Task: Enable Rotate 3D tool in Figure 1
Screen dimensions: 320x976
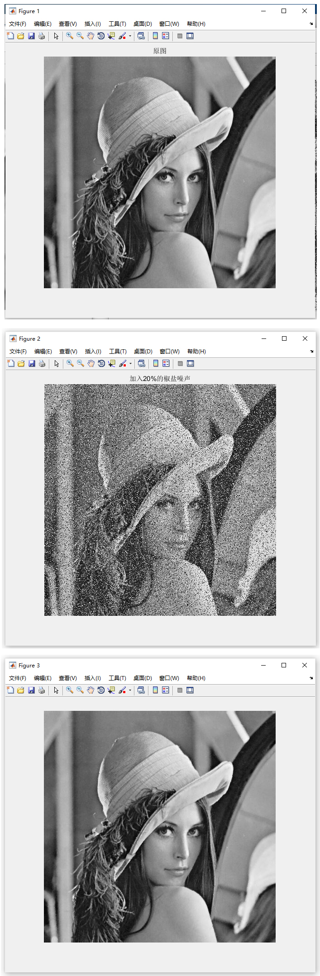Action: 101,36
